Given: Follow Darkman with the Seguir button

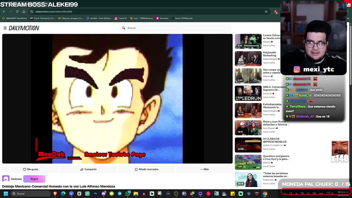Looking at the screenshot, I should point(34,179).
